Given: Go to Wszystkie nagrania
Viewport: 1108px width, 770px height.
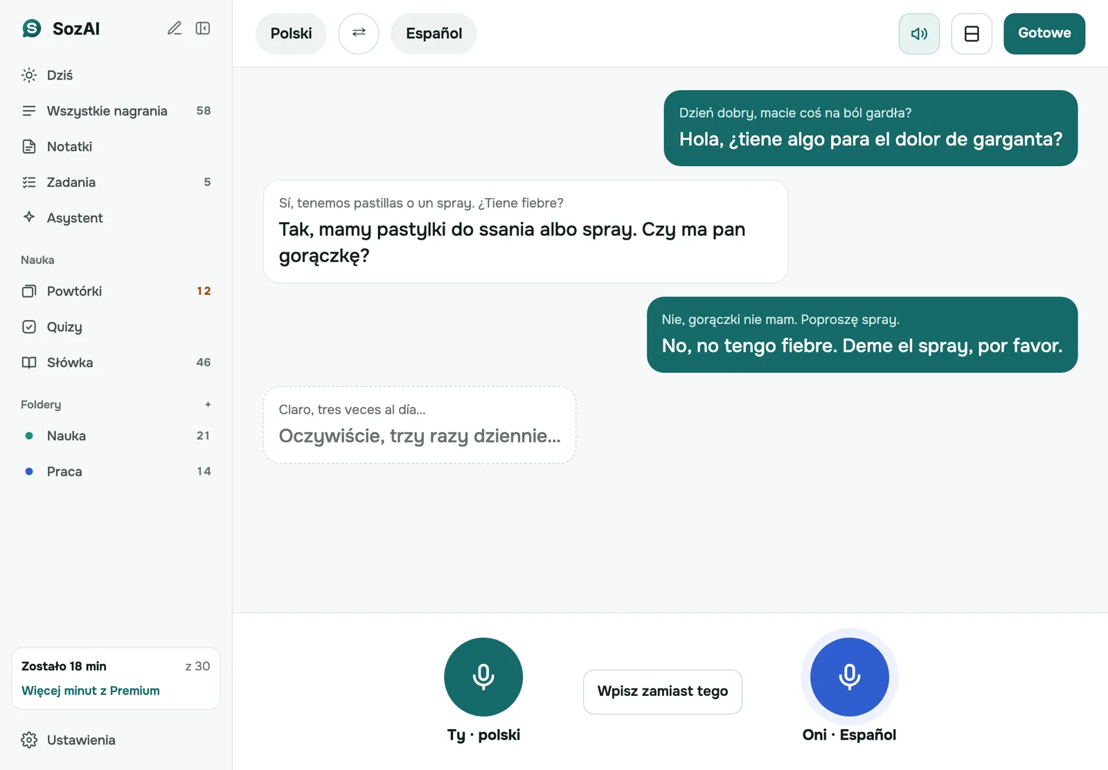Looking at the screenshot, I should coord(116,111).
